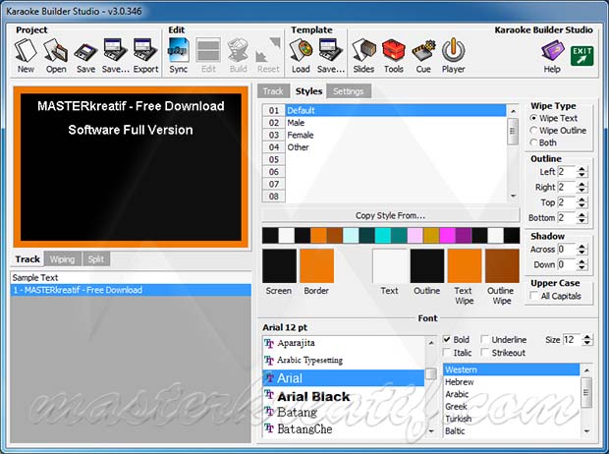Click the Copy Style From button
Screen dimensions: 609x454
pyautogui.click(x=390, y=215)
